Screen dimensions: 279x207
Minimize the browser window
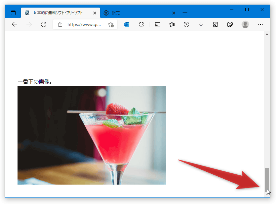pos(232,10)
